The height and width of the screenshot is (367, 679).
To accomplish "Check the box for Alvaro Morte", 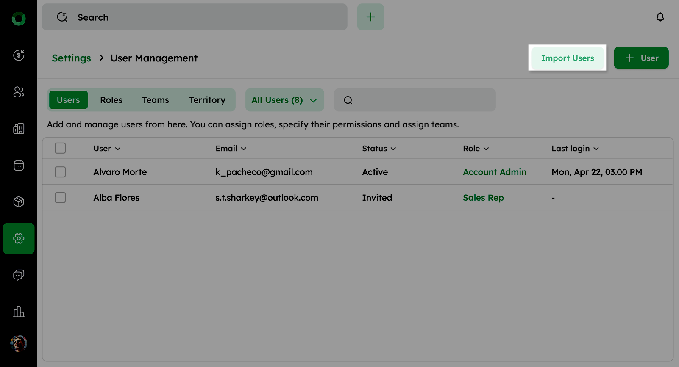I will (60, 172).
